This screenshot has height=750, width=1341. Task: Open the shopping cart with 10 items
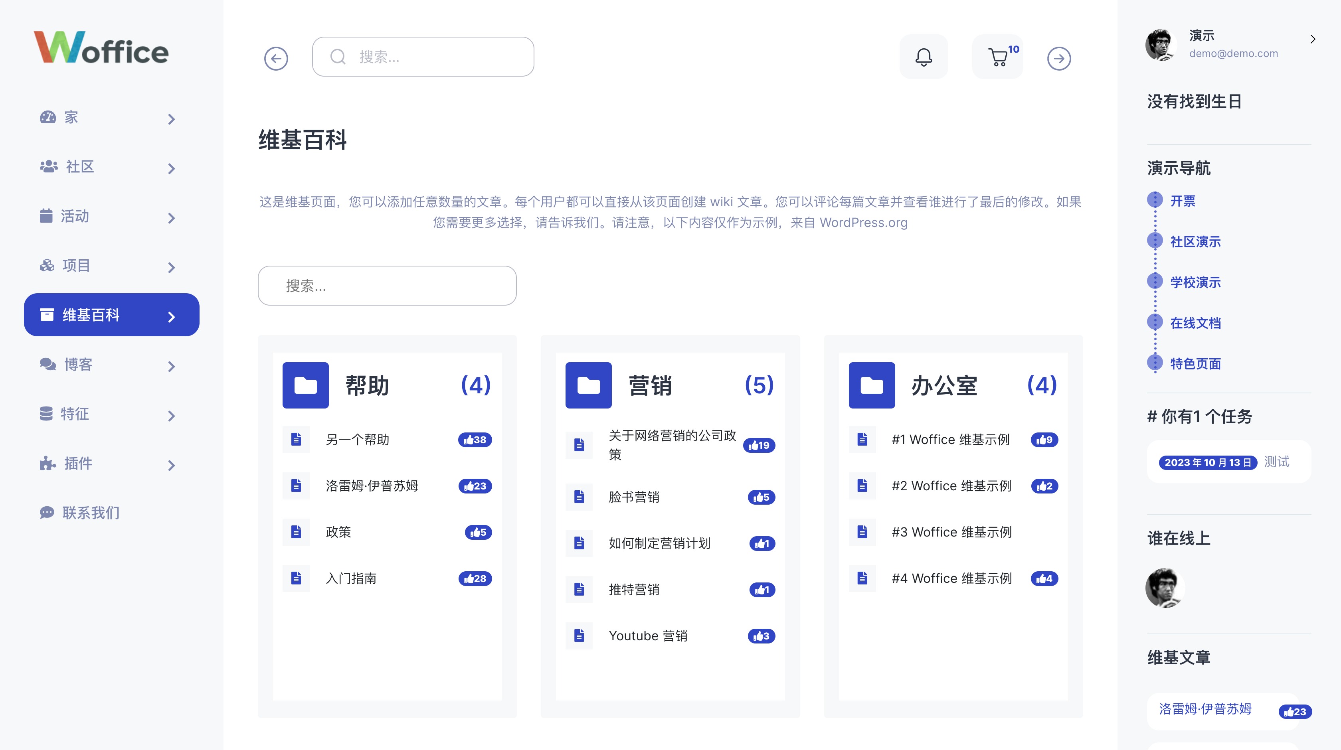tap(998, 57)
